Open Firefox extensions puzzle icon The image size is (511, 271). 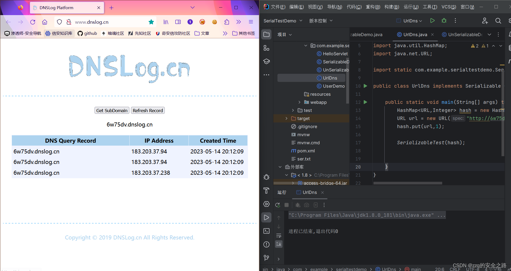coord(227,22)
